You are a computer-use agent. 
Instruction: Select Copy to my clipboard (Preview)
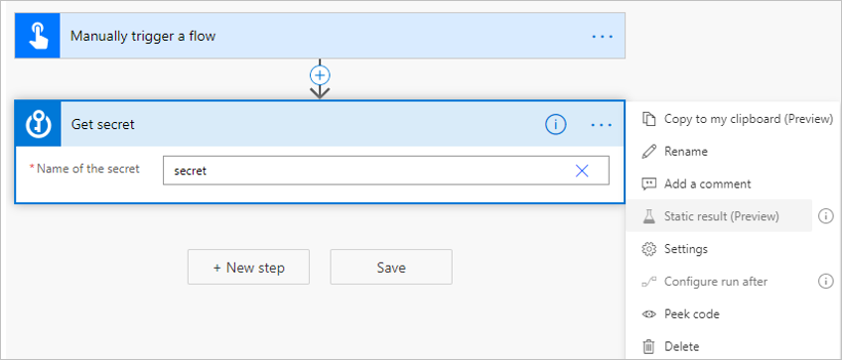tap(738, 119)
